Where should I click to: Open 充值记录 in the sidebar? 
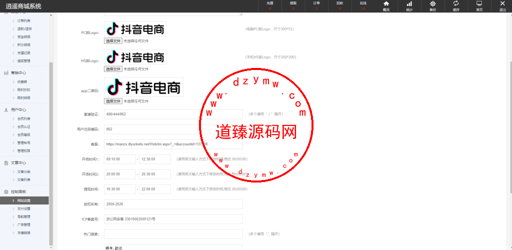point(24,53)
